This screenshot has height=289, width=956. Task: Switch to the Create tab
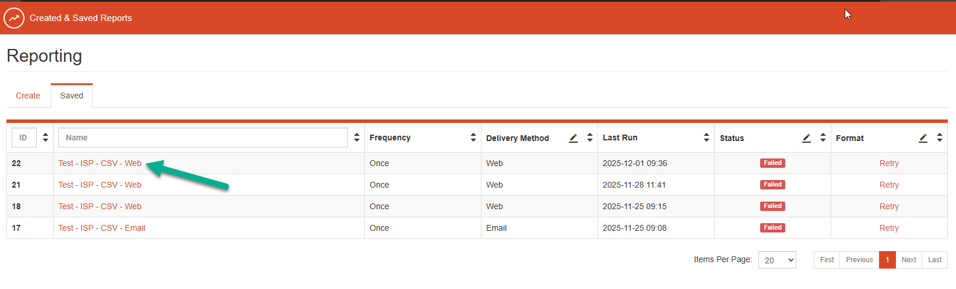(x=28, y=96)
